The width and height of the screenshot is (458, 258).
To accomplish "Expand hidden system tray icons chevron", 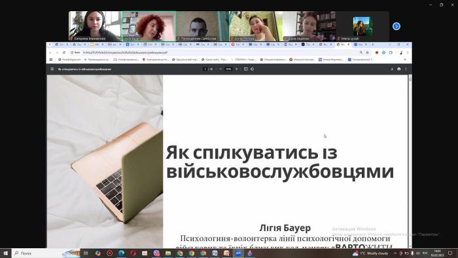I will [395, 253].
